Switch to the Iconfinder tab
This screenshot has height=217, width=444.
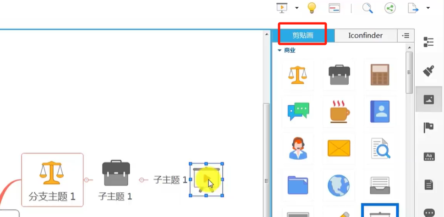(x=366, y=35)
